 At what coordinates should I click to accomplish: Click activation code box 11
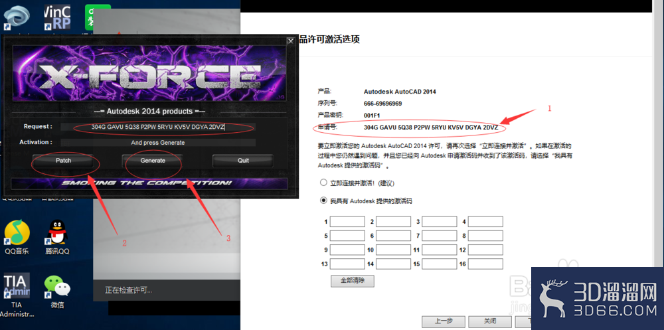click(x=439, y=250)
